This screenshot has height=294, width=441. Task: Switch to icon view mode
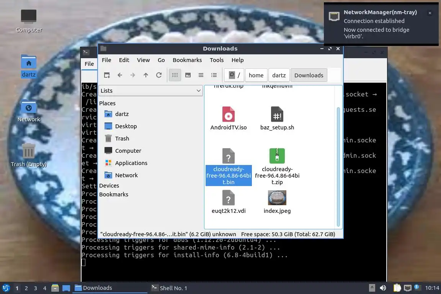175,75
